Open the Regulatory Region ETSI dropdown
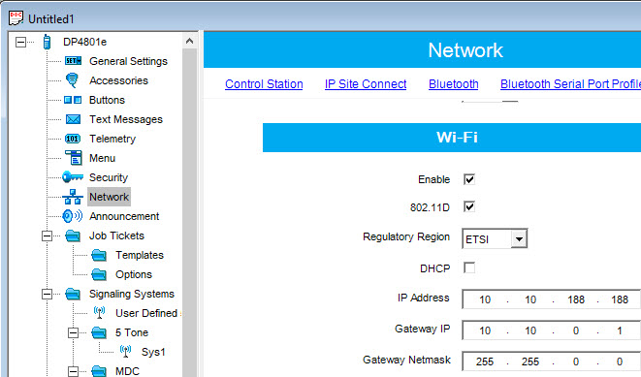The image size is (641, 377). 519,239
